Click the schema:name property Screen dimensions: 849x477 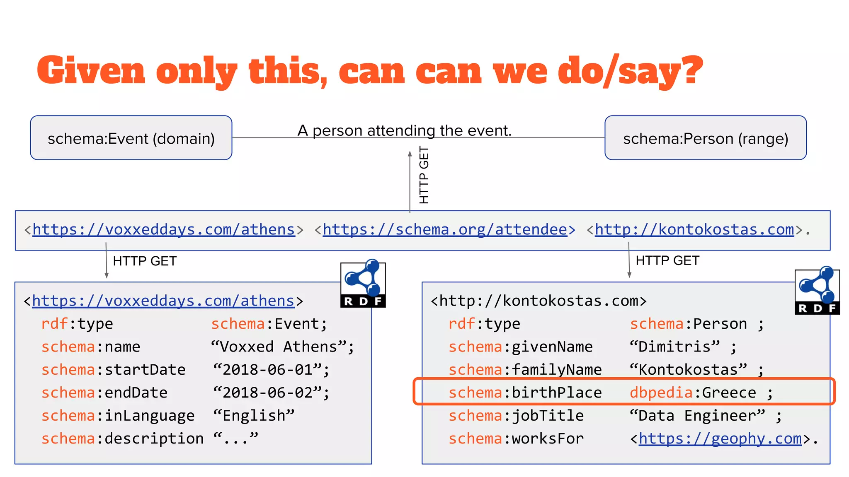[x=91, y=347]
